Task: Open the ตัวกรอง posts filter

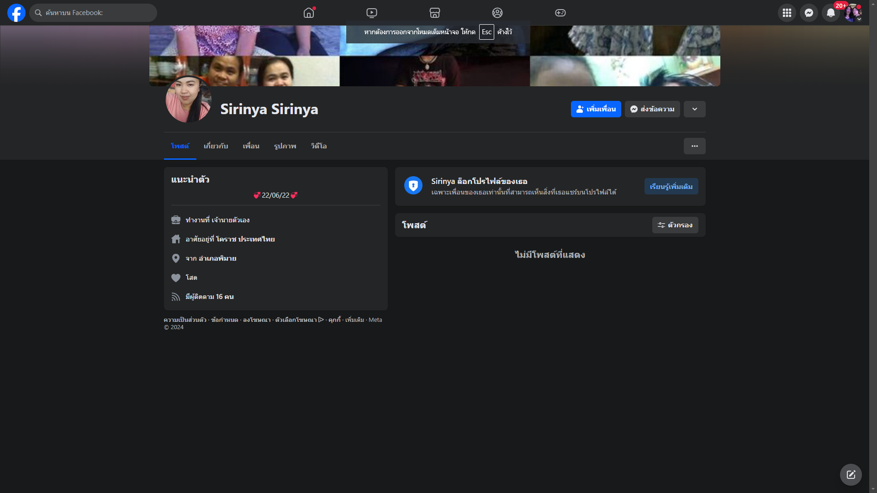Action: [675, 225]
